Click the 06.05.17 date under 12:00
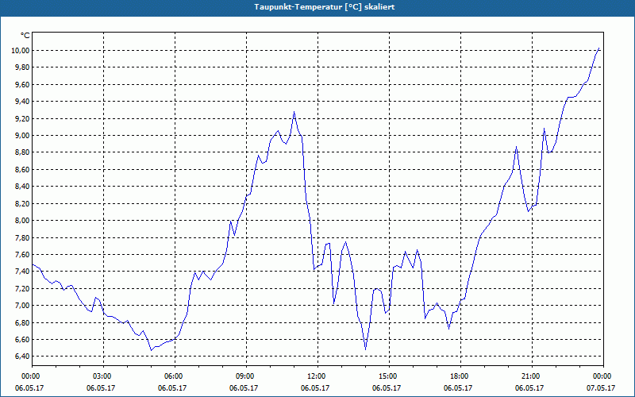635x397 pixels. 315,388
